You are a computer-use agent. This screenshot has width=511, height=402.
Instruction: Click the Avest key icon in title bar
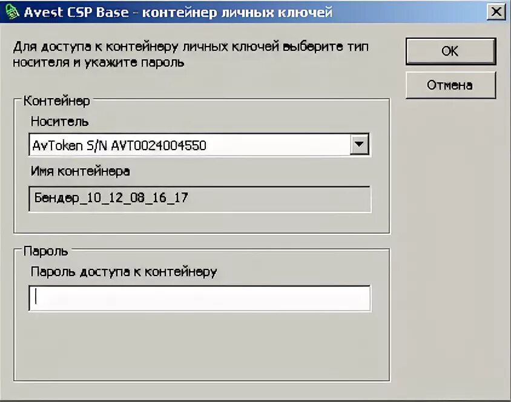coord(12,12)
